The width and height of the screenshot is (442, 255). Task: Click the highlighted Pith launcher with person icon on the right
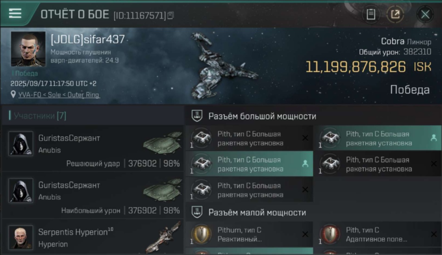[x=378, y=138]
